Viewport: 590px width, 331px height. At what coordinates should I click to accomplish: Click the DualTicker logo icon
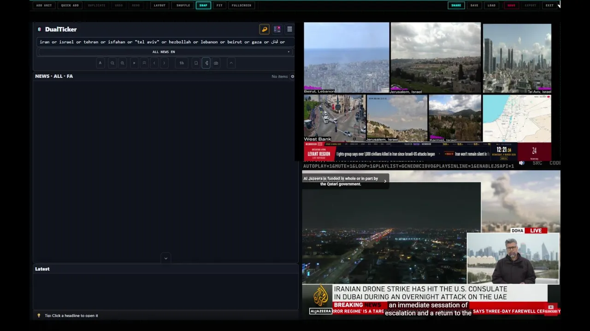coord(40,29)
